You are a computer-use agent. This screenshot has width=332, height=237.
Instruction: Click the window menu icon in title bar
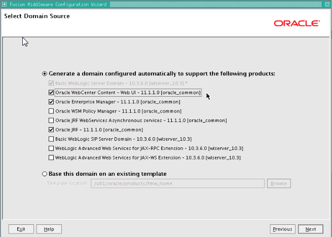coord(4,4)
